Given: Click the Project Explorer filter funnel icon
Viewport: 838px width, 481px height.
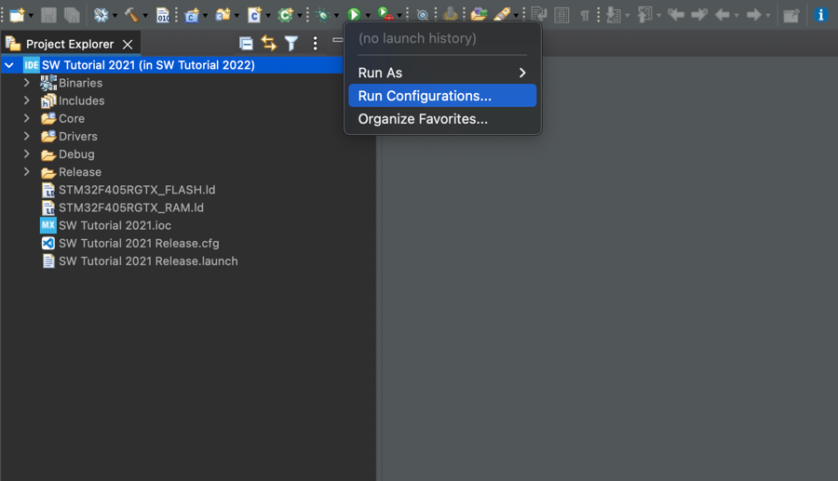Looking at the screenshot, I should point(291,44).
